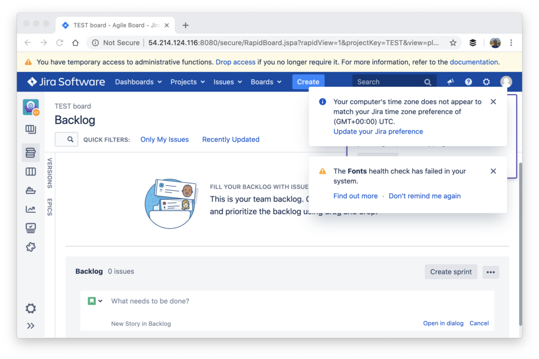This screenshot has width=539, height=359.
Task: Click the Jira Software logo
Action: 66,81
